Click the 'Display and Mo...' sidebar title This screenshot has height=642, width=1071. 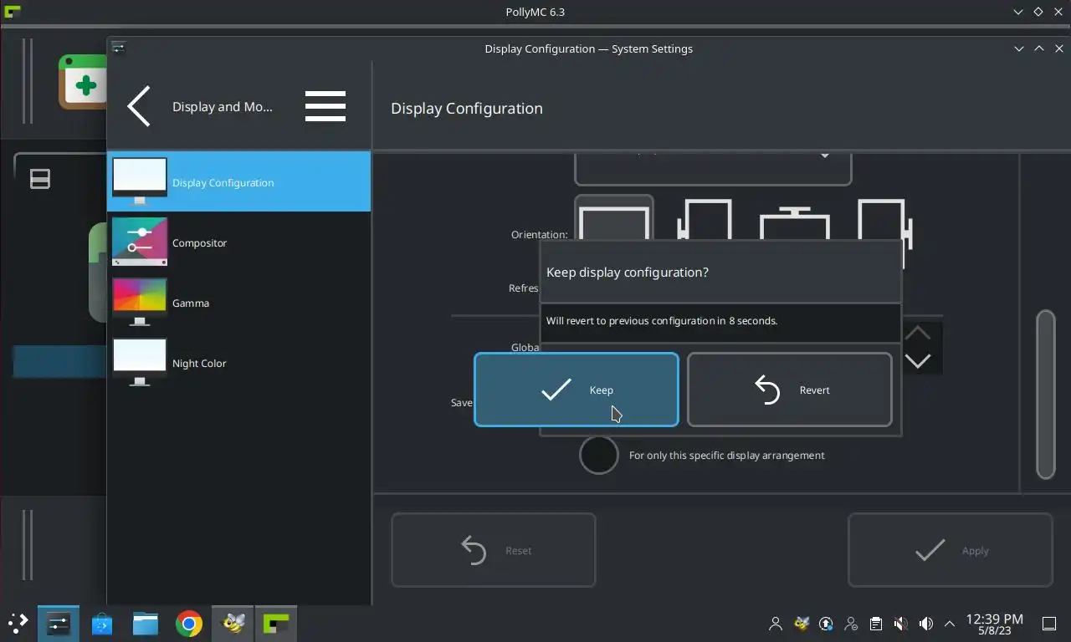223,107
